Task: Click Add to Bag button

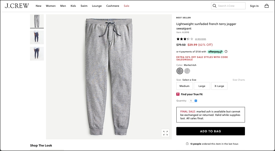Action: (x=211, y=131)
